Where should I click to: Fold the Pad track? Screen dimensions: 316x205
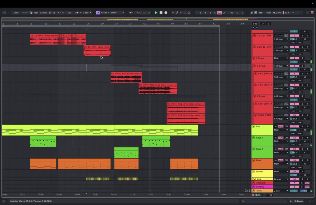click(x=253, y=126)
